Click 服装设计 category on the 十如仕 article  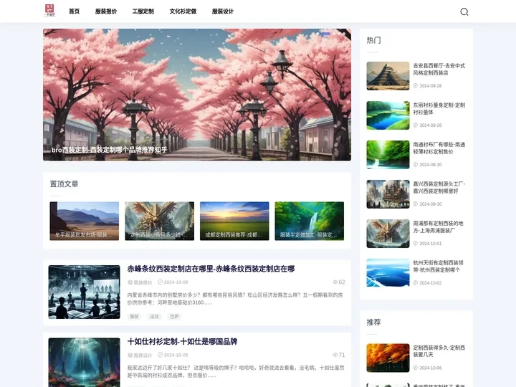point(140,355)
